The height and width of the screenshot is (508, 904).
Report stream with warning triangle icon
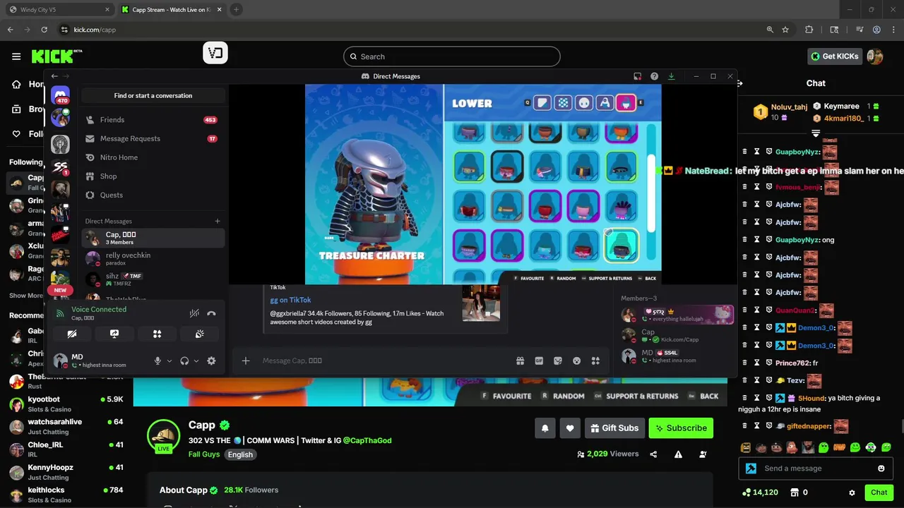[x=678, y=454]
